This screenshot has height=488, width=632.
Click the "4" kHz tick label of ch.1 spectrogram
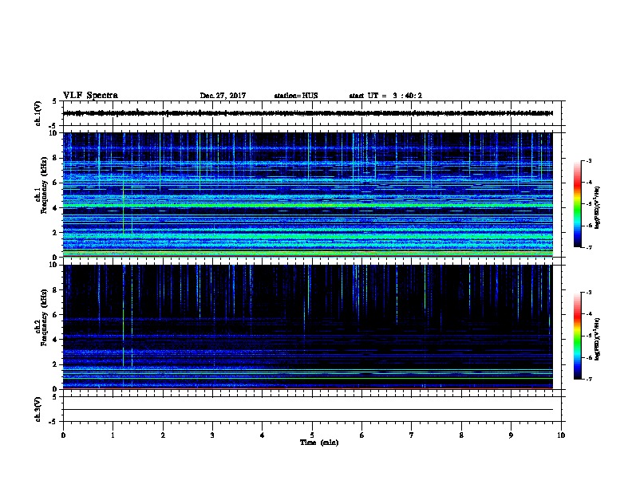tap(54, 208)
